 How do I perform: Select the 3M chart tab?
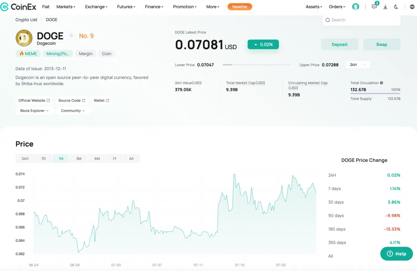pyautogui.click(x=79, y=158)
